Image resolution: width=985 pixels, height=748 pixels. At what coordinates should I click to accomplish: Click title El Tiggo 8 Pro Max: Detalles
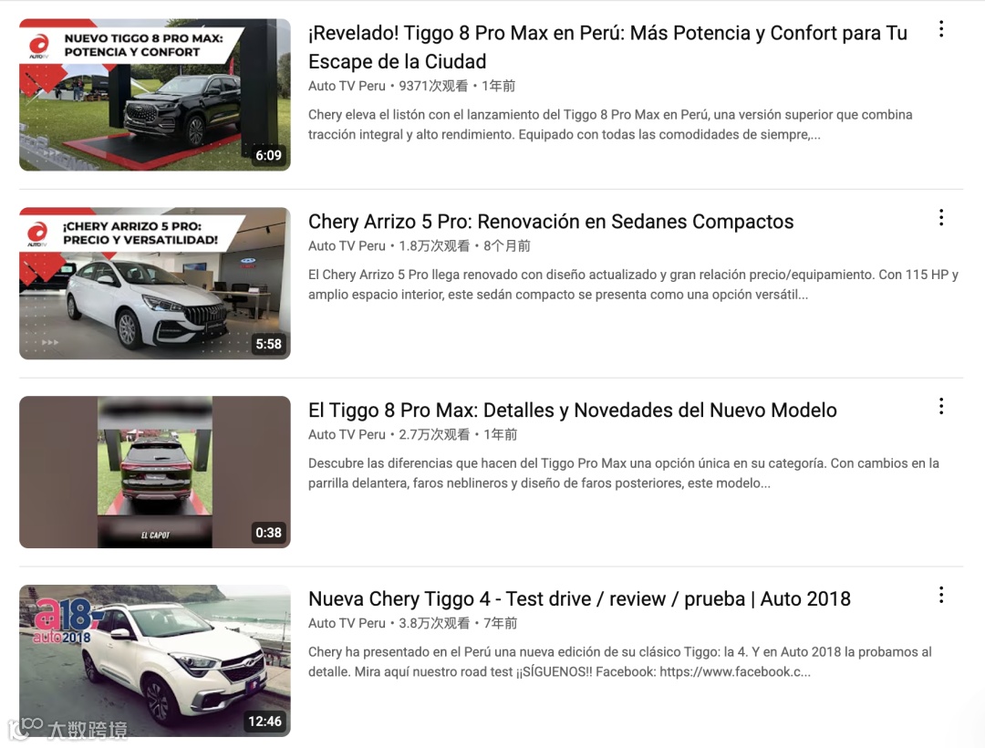[x=572, y=410]
